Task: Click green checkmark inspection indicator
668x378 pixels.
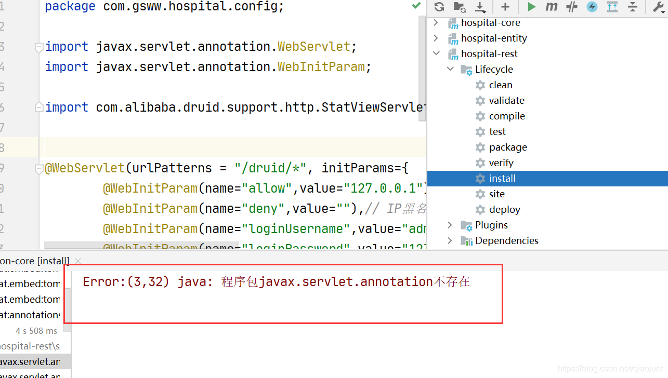Action: tap(416, 6)
